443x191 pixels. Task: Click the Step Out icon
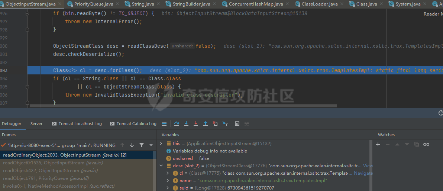206,124
